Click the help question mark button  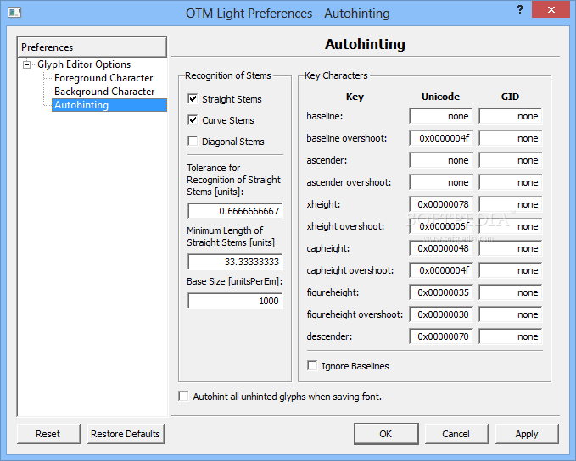click(520, 9)
